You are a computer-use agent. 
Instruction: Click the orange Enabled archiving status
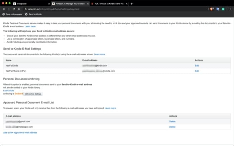pyautogui.click(x=19, y=94)
